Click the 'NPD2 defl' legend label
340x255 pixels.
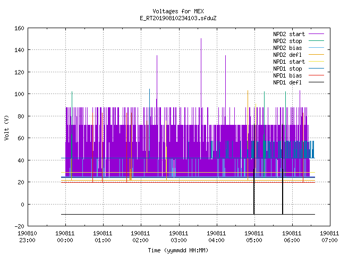[287, 55]
